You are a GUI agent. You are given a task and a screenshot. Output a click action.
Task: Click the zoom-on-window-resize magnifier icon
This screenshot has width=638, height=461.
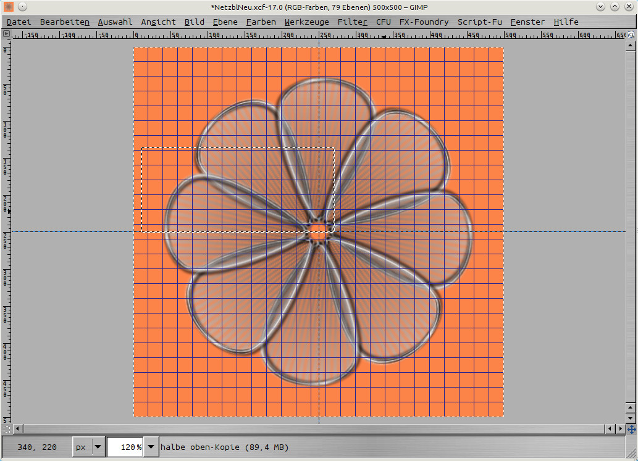[631, 35]
